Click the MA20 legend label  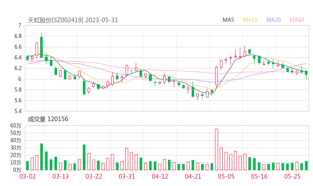pos(274,20)
